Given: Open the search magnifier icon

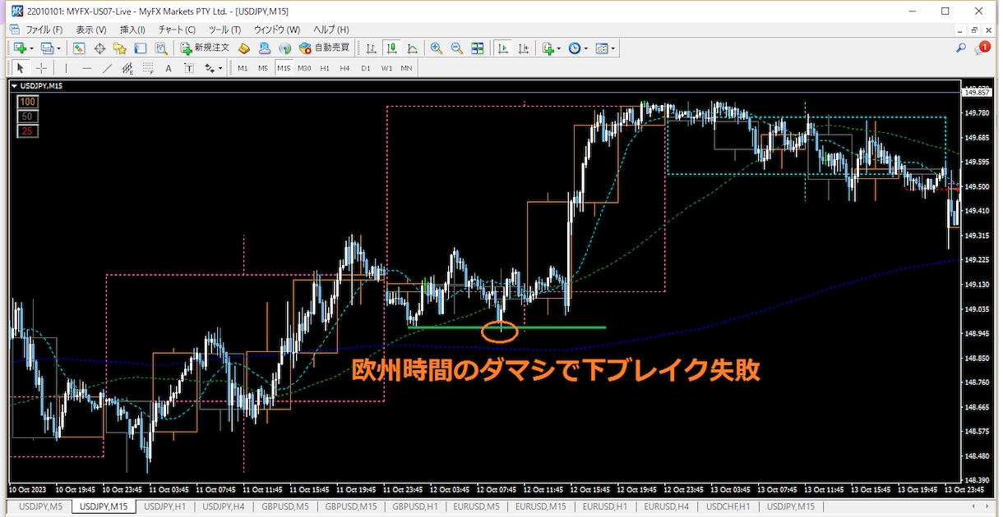Looking at the screenshot, I should 960,48.
